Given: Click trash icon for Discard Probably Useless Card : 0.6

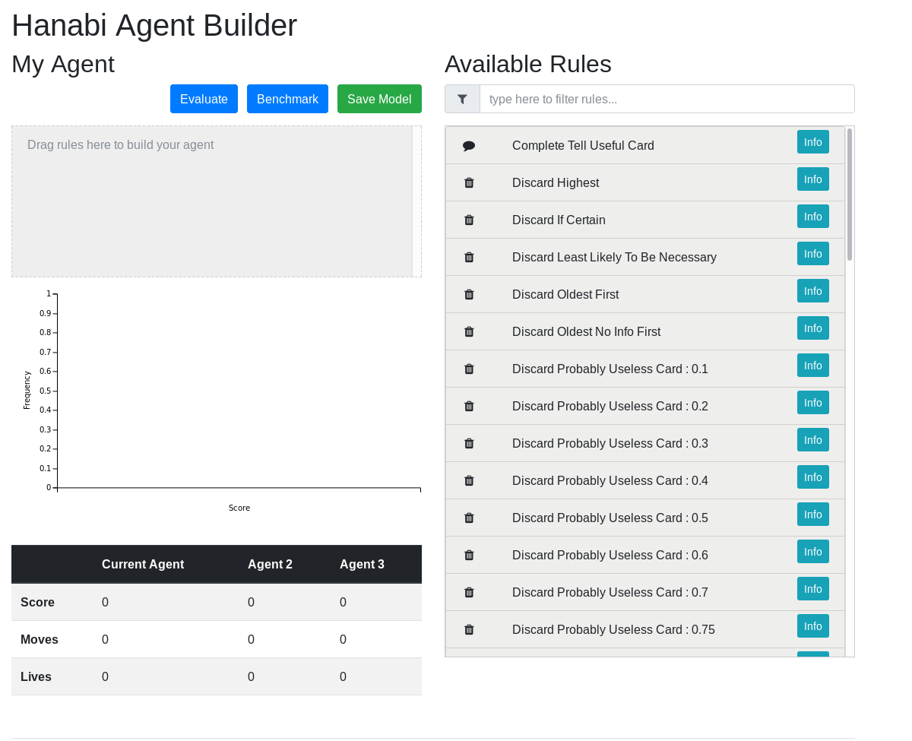Looking at the screenshot, I should coord(469,555).
